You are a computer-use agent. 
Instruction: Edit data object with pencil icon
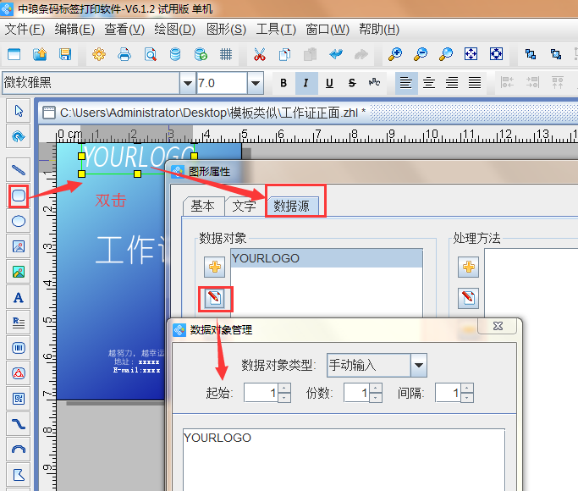pos(215,298)
